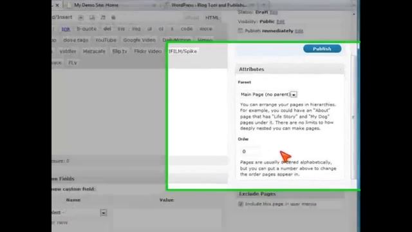Screen dimensions: 412x232
Task: Click the DailyMotion button
Action: pos(176,40)
